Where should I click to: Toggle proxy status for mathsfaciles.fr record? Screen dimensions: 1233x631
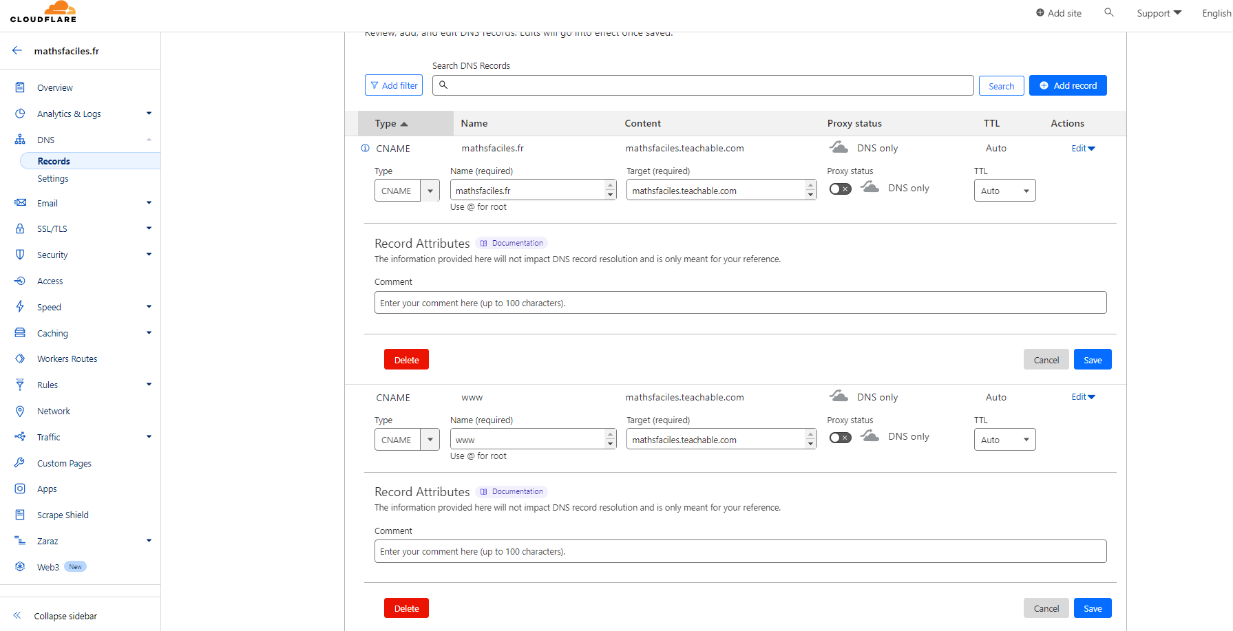(x=840, y=189)
